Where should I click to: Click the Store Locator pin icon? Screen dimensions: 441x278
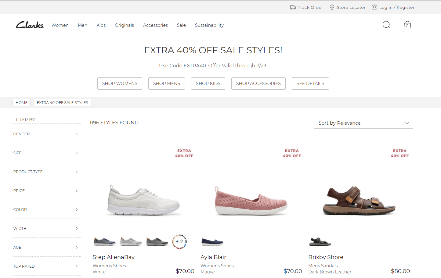(x=332, y=7)
